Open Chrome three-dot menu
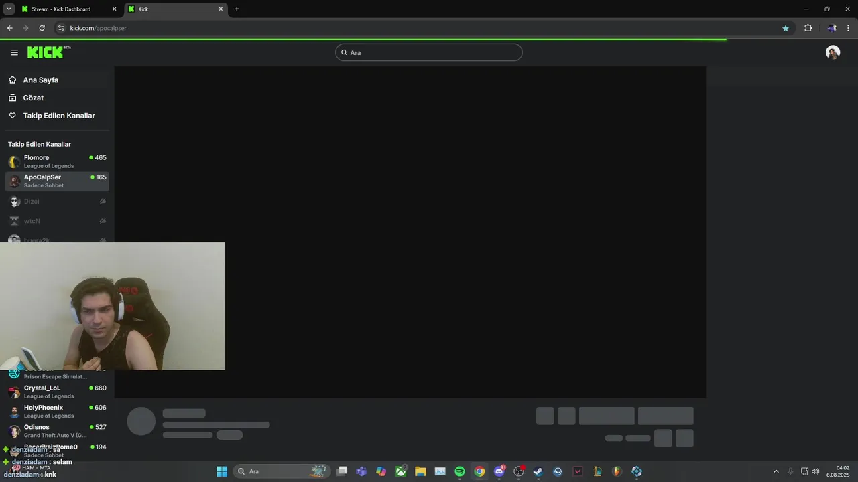 (x=849, y=28)
